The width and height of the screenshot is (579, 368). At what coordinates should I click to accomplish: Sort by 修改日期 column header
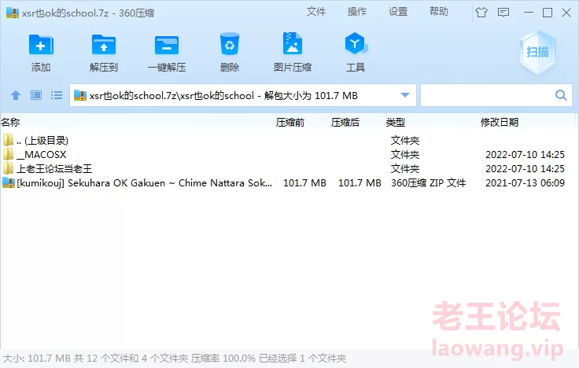pos(500,122)
